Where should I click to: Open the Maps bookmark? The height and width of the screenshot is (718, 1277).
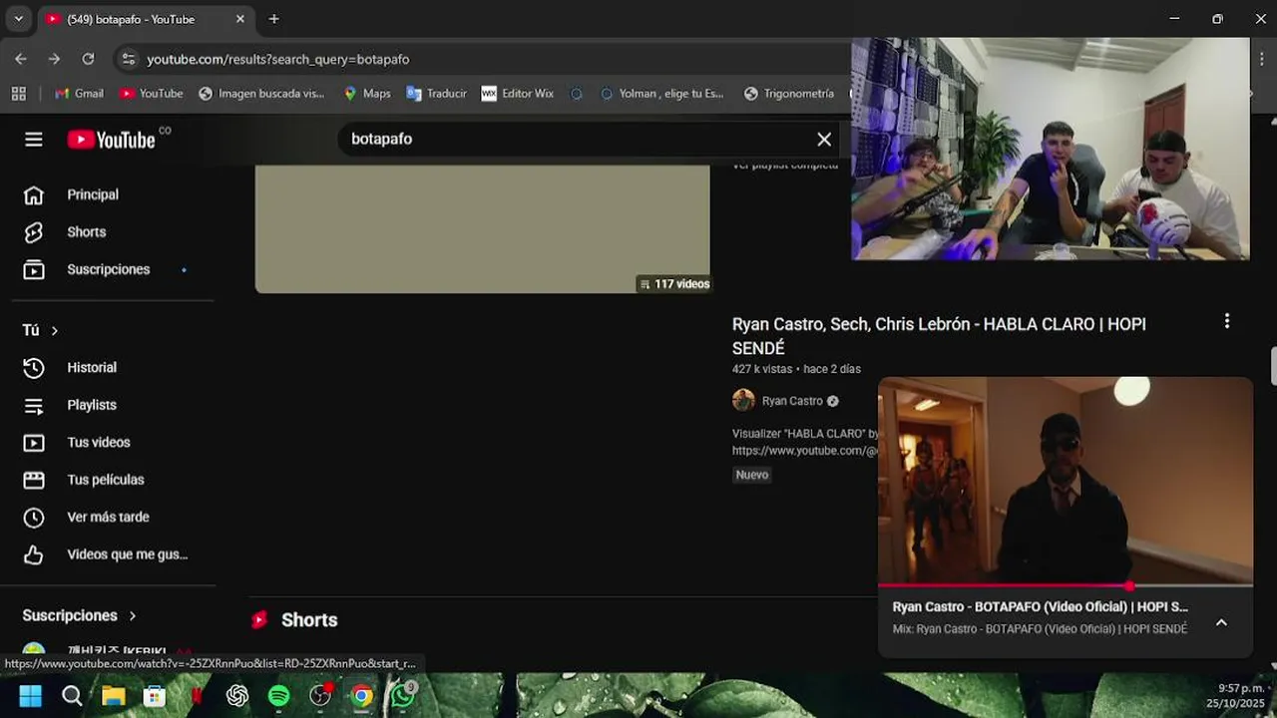(366, 93)
